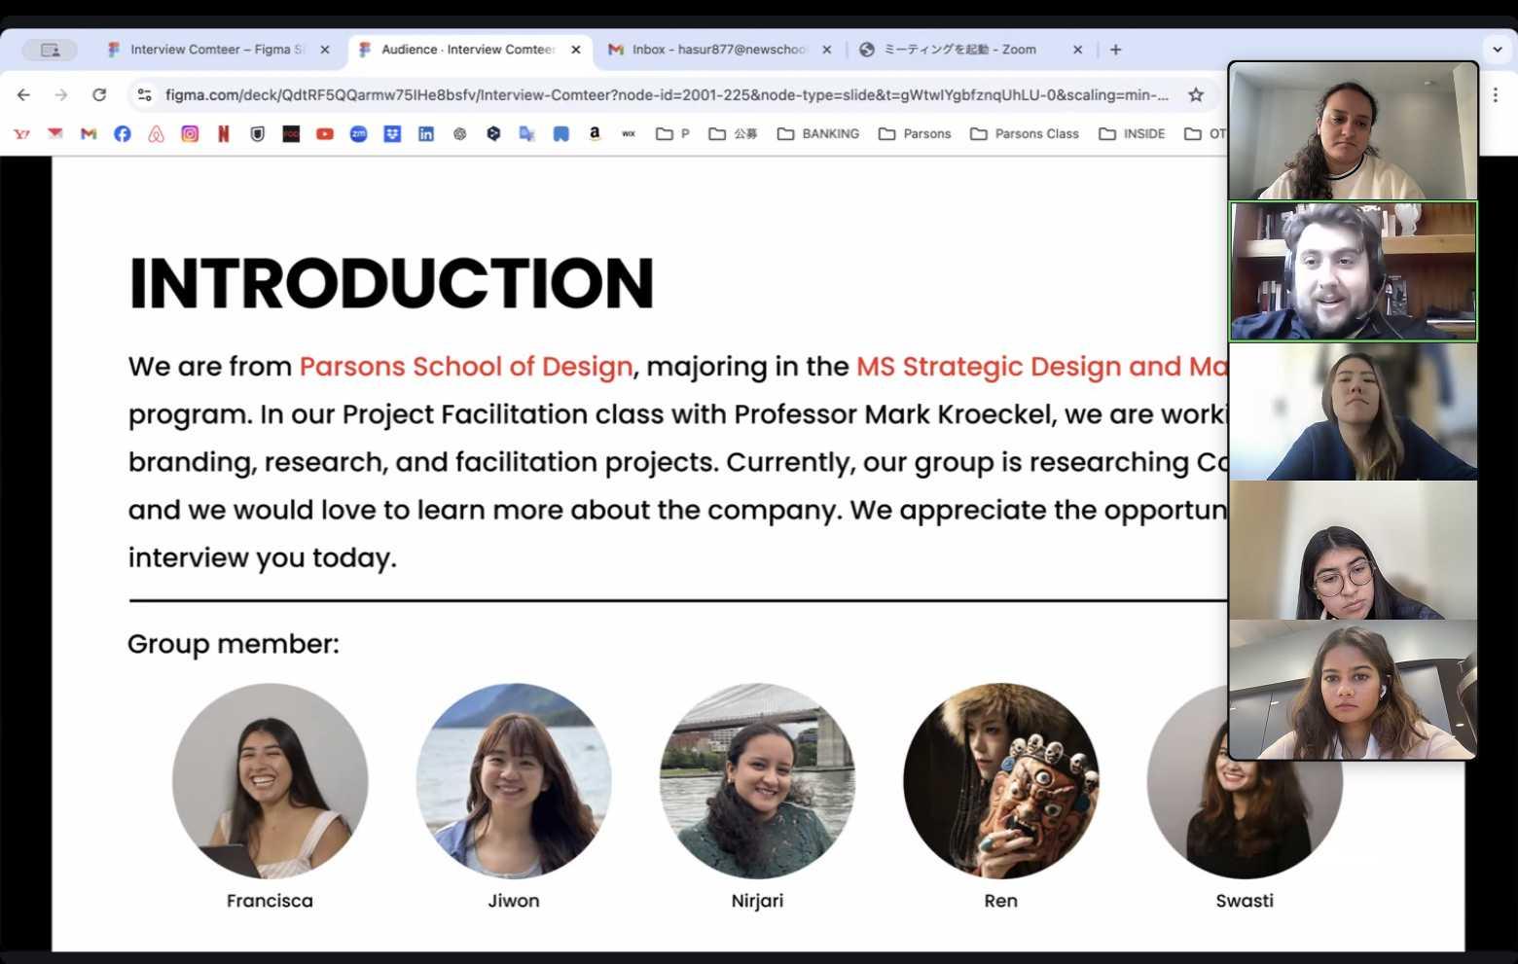Open the tab groups button in the tab strip
Image resolution: width=1518 pixels, height=964 pixels.
pos(50,50)
